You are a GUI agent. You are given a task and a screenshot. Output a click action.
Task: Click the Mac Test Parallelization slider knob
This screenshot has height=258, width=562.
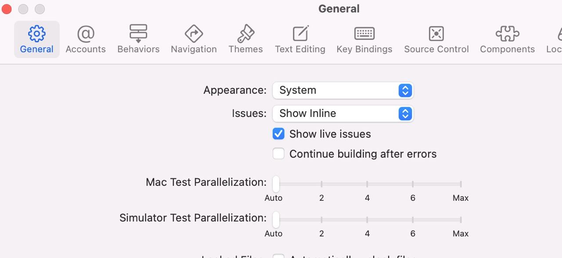[276, 184]
